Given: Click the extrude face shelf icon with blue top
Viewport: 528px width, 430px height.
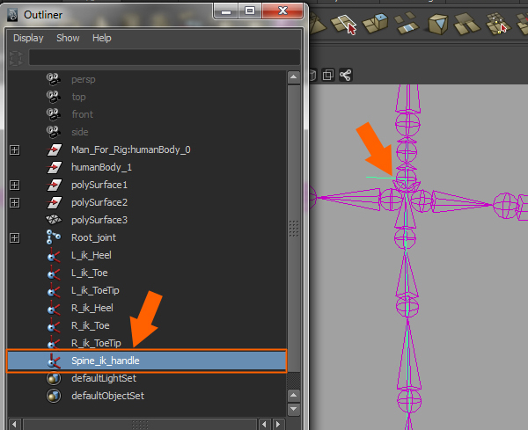Looking at the screenshot, I should 375,24.
